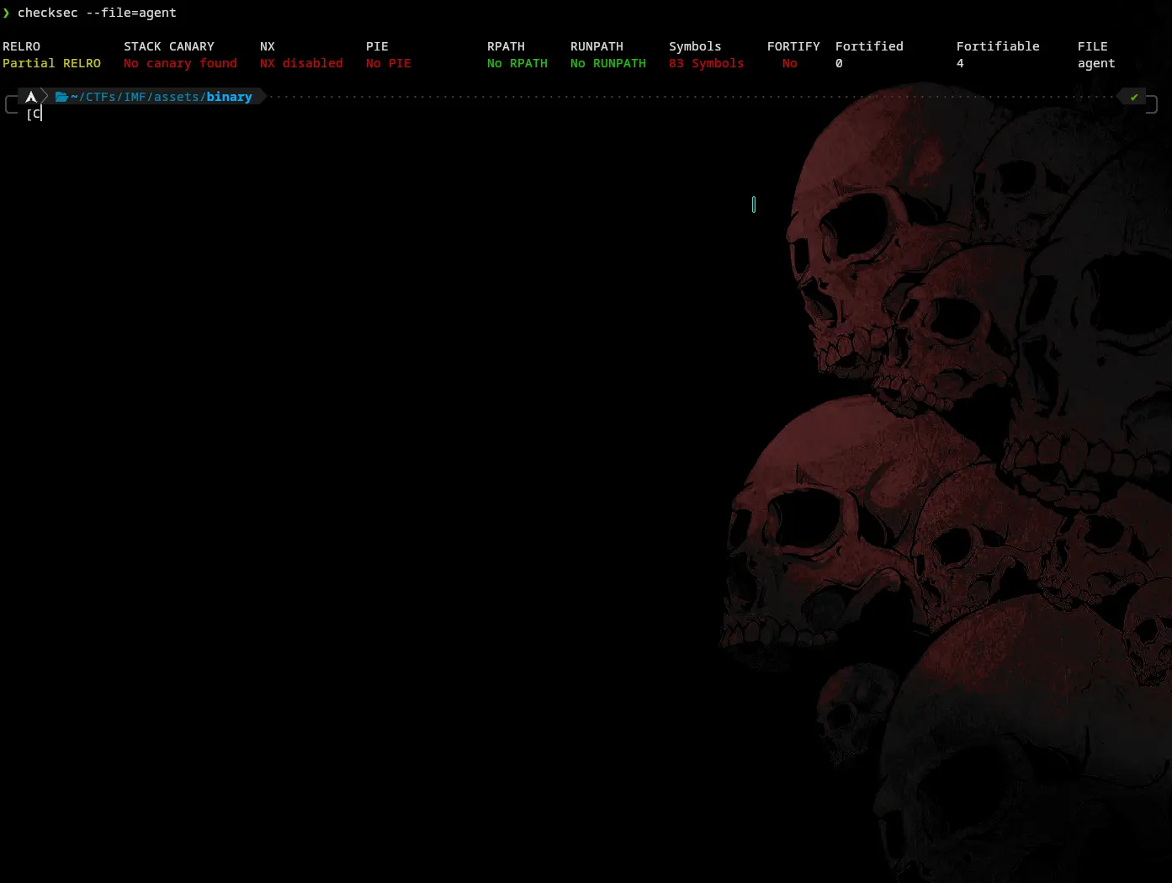This screenshot has width=1172, height=883.
Task: Click the "FORTIFY" column header
Action: coord(793,46)
